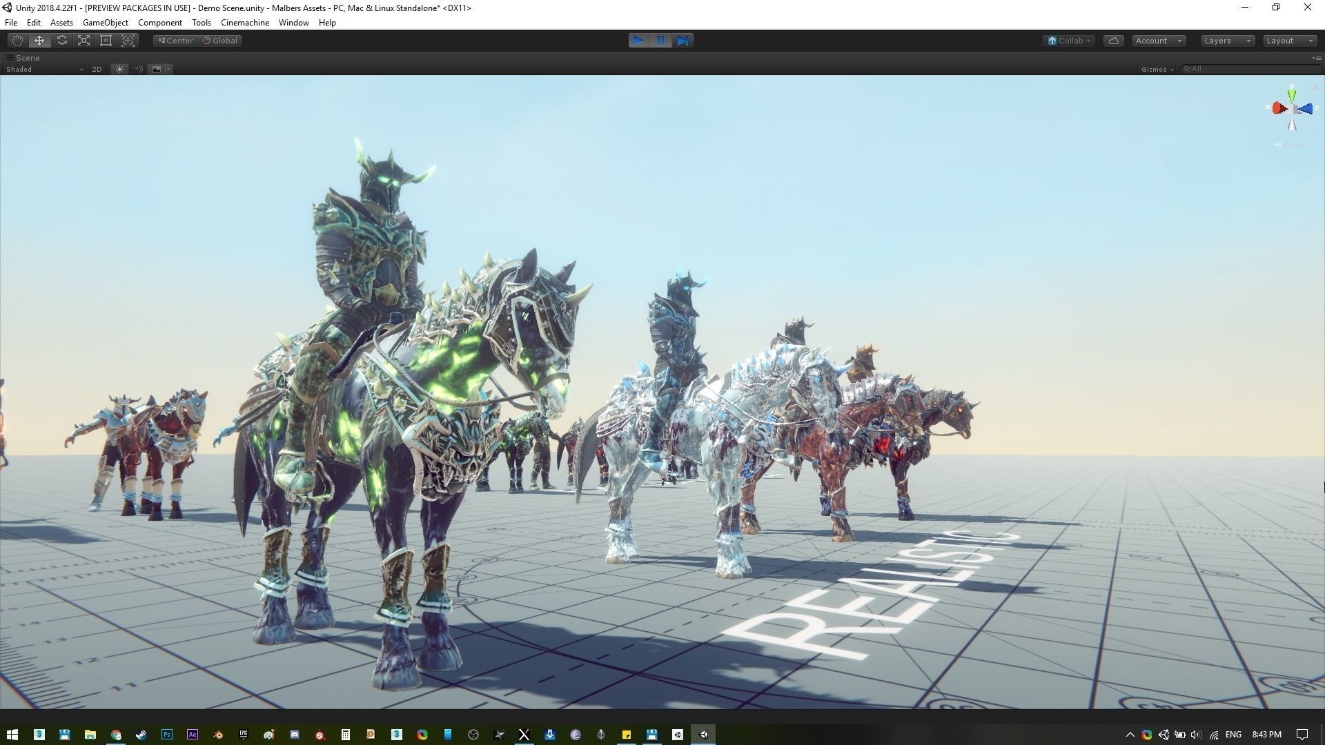
Task: Open Services cloud icon button
Action: coord(1113,41)
